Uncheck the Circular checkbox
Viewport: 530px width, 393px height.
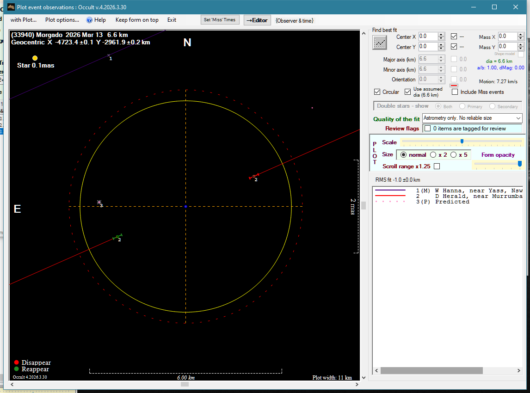(377, 92)
